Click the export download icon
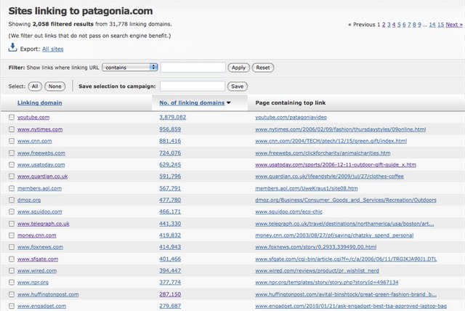This screenshot has width=465, height=311. (x=12, y=47)
